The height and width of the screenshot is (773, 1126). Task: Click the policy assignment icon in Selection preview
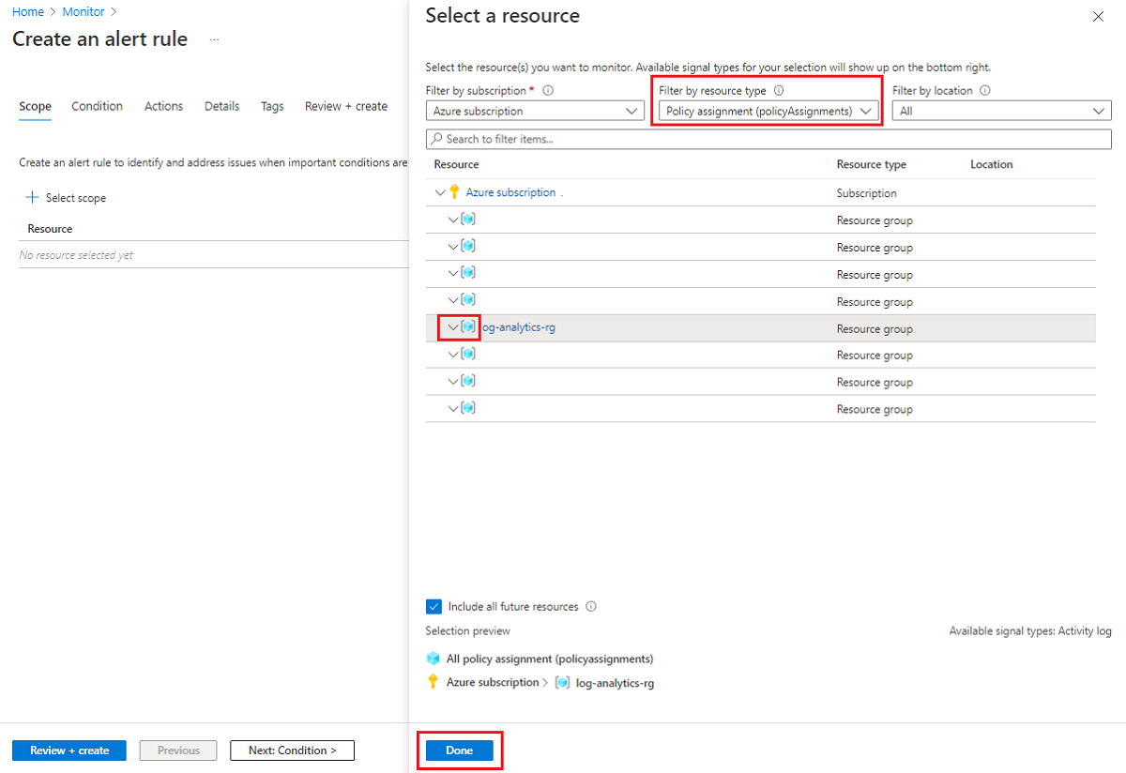tap(434, 659)
